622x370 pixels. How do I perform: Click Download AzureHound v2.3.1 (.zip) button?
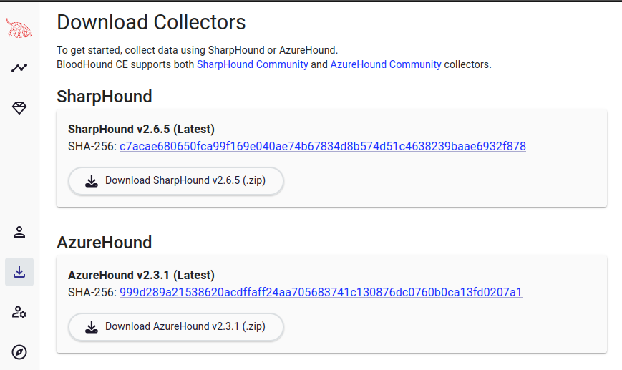pyautogui.click(x=176, y=327)
